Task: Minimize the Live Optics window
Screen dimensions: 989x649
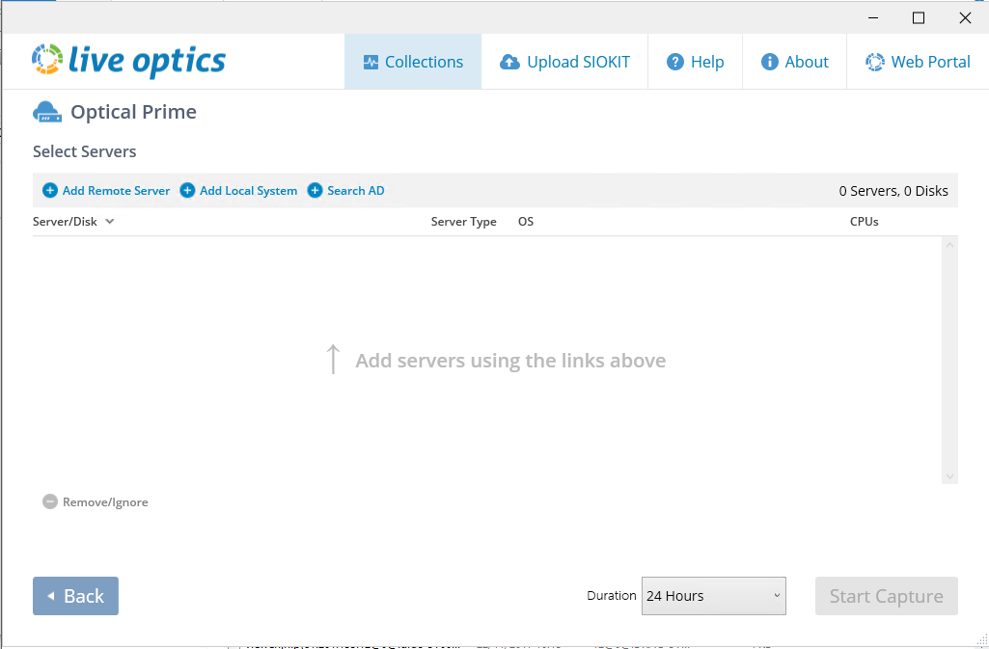Action: pyautogui.click(x=873, y=18)
